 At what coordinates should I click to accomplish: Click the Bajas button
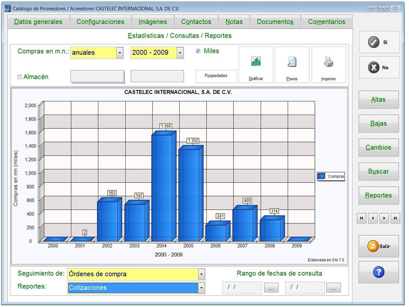[379, 124]
